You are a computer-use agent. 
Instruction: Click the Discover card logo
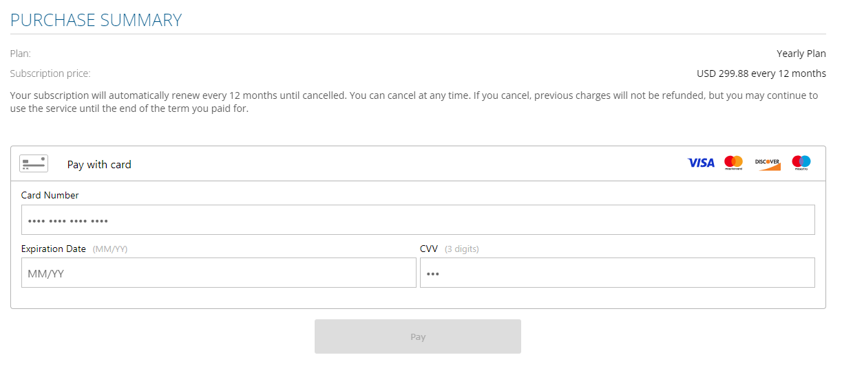click(x=767, y=163)
